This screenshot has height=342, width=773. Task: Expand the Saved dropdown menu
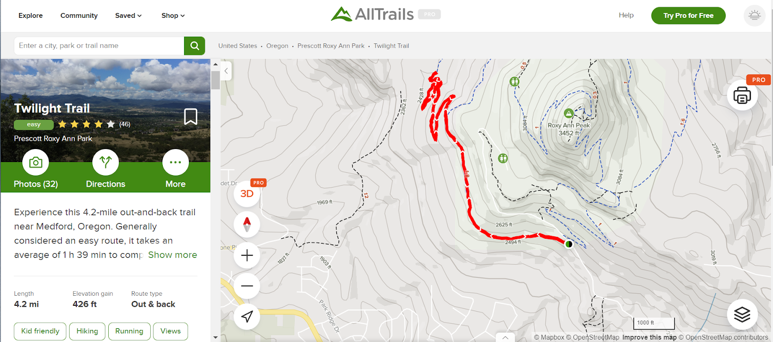tap(129, 15)
